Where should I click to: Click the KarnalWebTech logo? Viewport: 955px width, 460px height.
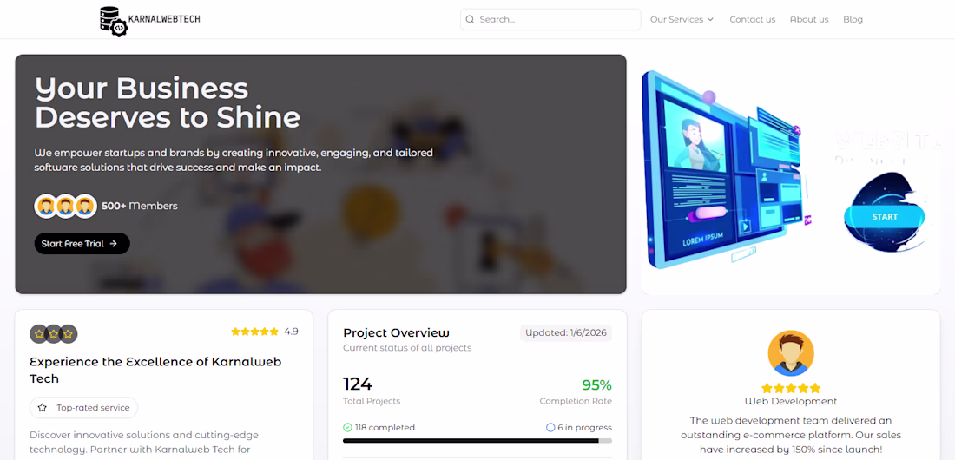coord(150,22)
